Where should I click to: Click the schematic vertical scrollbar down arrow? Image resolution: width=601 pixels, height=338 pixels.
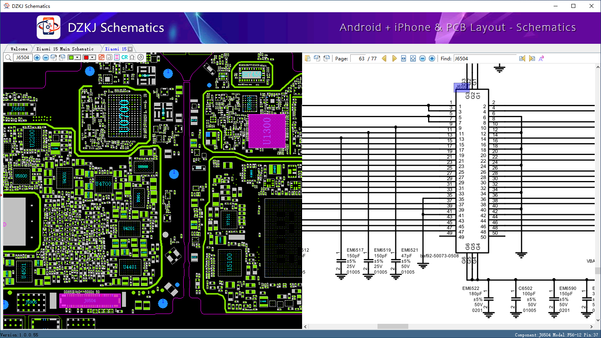tap(597, 320)
